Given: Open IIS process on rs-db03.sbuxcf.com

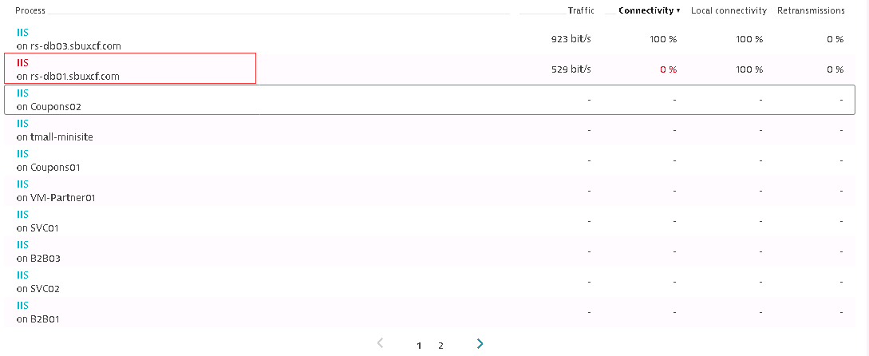Looking at the screenshot, I should pos(22,32).
